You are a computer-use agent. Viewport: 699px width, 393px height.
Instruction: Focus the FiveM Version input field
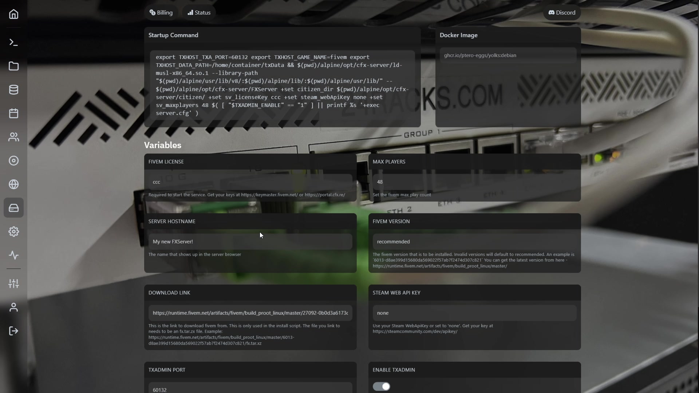[x=474, y=242]
